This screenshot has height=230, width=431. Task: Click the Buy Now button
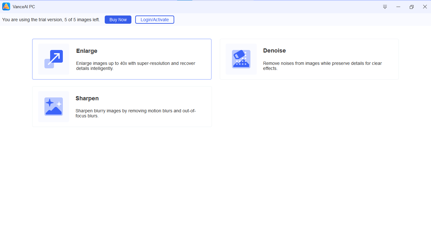(118, 20)
